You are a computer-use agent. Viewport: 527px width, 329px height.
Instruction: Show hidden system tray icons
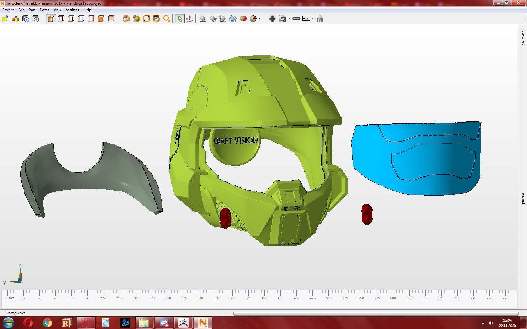(483, 323)
